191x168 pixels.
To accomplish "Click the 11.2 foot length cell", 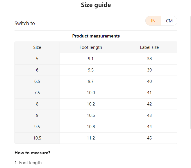I will tap(91, 138).
